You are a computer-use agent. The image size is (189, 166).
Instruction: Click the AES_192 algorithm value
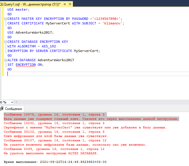point(49,46)
